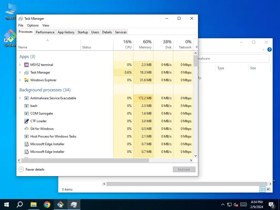Click the Task Manager horizontal scrollbar right arrow
The height and width of the screenshot is (210, 280).
191,160
